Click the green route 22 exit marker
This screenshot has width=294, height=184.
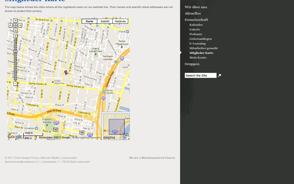coord(116,62)
